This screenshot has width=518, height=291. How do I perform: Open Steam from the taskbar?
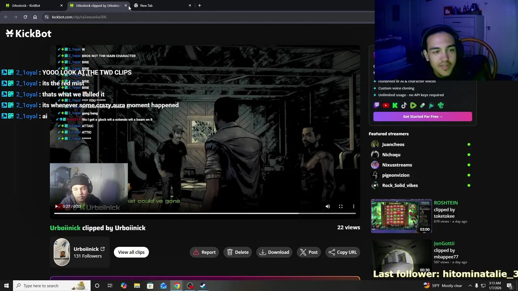click(203, 286)
